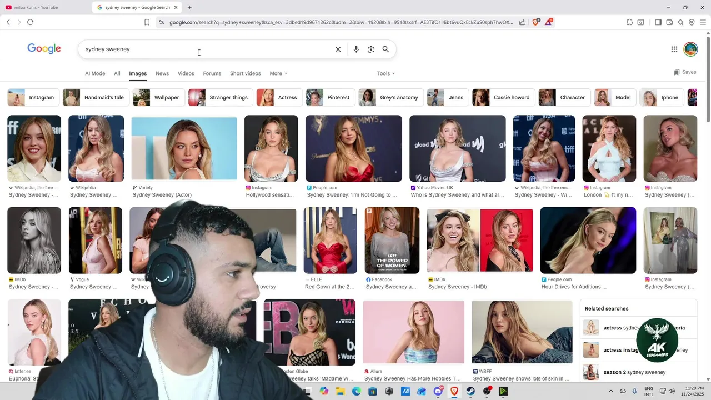Expand the Tools dropdown
The width and height of the screenshot is (711, 400).
[x=386, y=73]
